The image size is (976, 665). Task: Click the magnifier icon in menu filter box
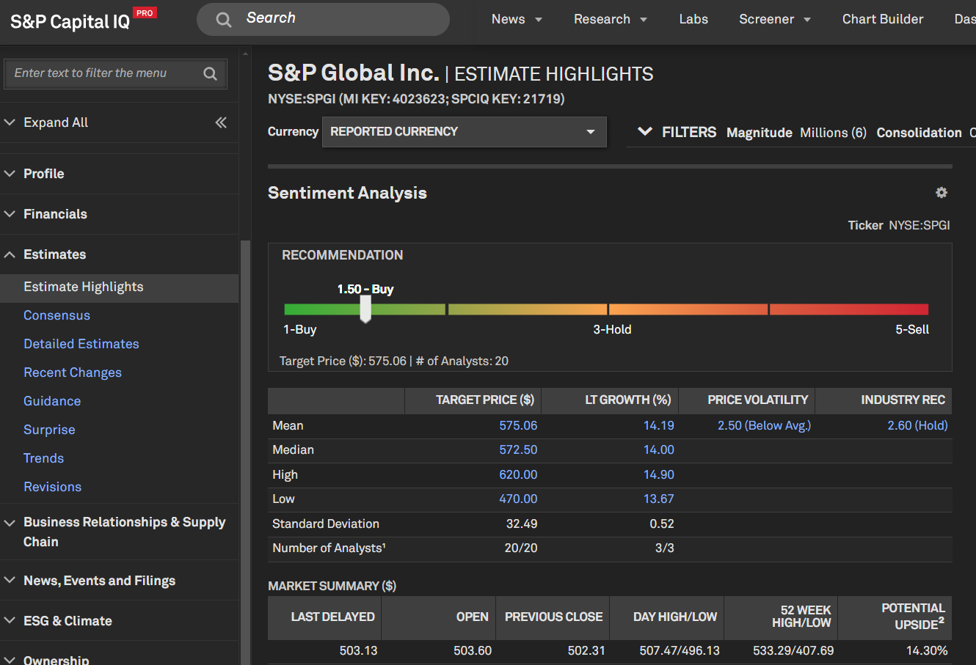pyautogui.click(x=210, y=73)
